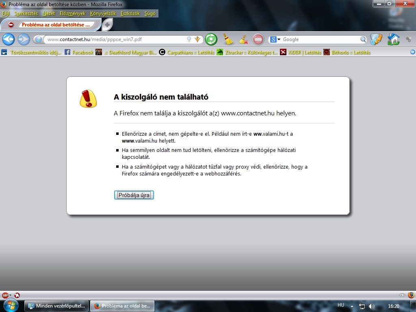Click the HU language indicator
This screenshot has height=312, width=416.
click(x=341, y=305)
